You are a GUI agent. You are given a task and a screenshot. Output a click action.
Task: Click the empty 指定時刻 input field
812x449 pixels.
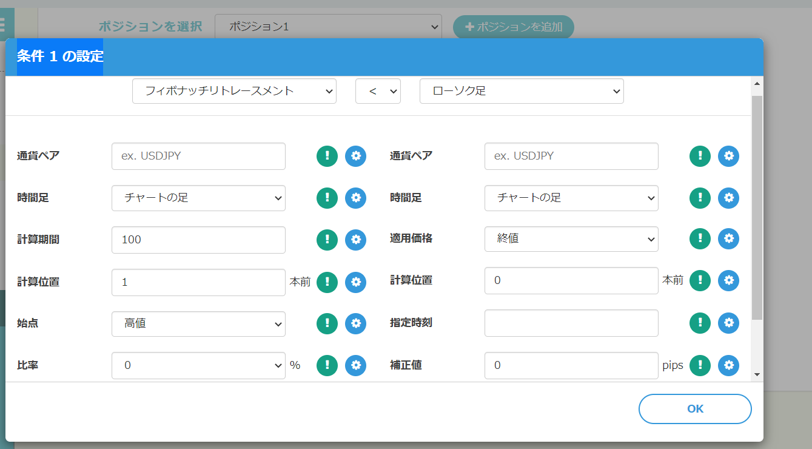(x=571, y=323)
